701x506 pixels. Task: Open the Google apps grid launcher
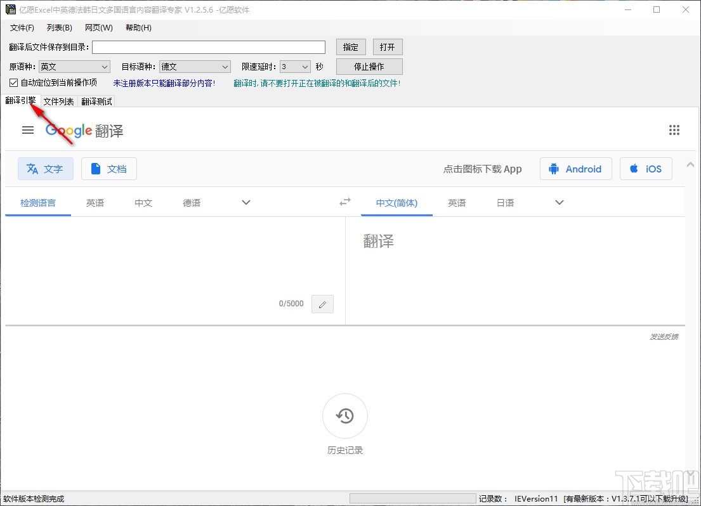[x=674, y=129]
